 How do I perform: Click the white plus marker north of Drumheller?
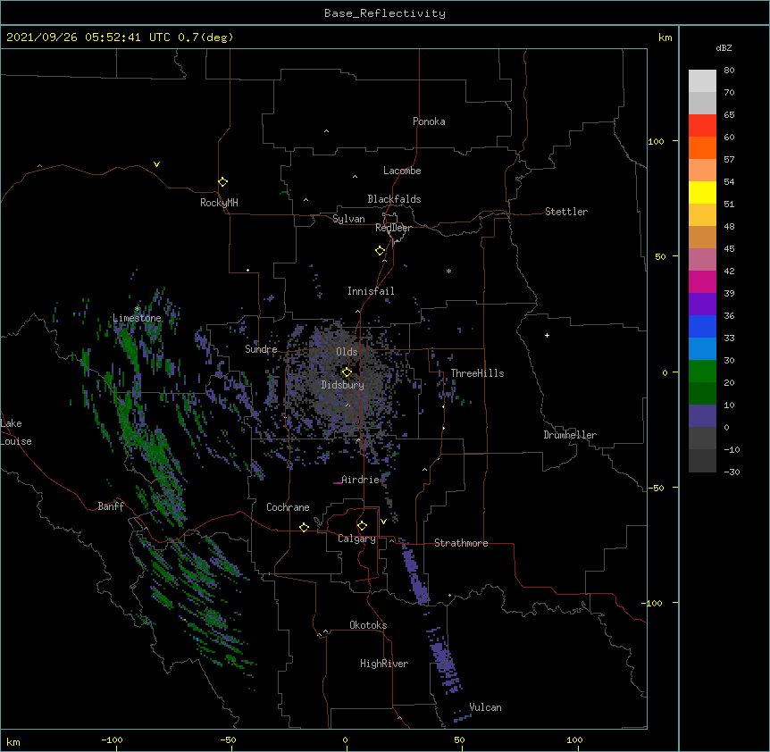click(x=547, y=335)
